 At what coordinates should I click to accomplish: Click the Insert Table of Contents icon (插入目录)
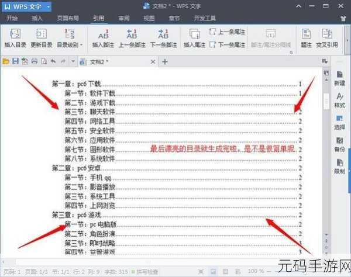pos(15,38)
